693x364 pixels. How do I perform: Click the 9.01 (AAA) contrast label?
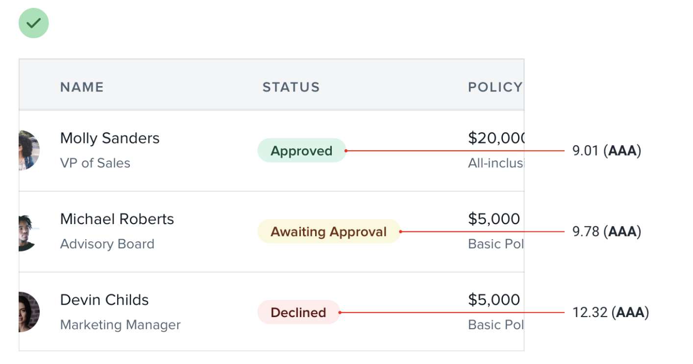[607, 151]
